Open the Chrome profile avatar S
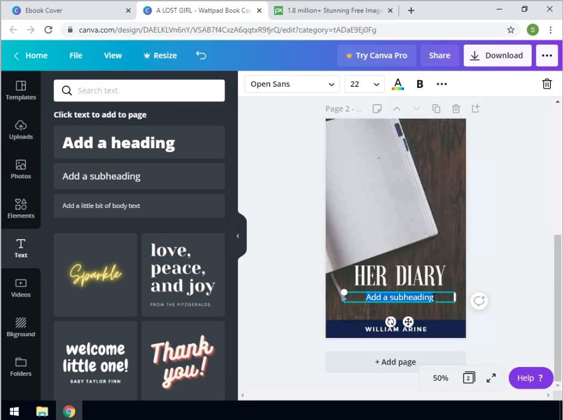 [532, 30]
